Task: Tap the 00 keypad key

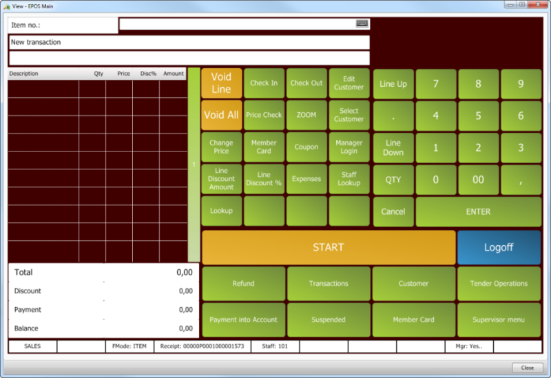Action: pyautogui.click(x=478, y=179)
